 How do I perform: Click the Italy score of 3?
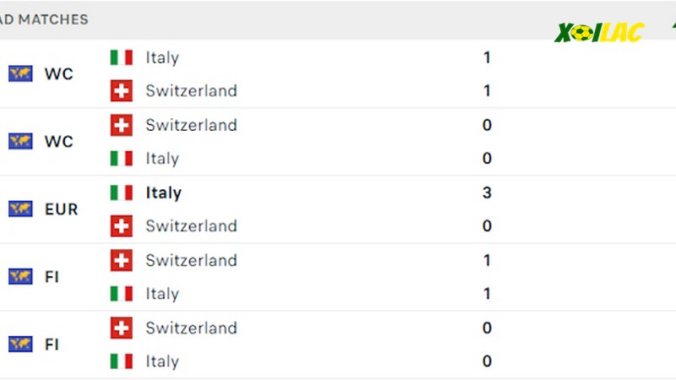[487, 193]
